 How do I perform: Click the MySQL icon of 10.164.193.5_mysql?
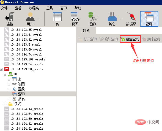tap(7, 44)
